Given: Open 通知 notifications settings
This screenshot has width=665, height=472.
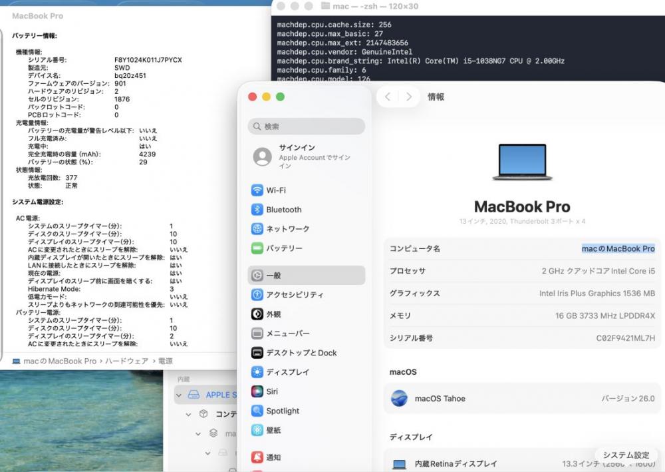Looking at the screenshot, I should pos(273,457).
